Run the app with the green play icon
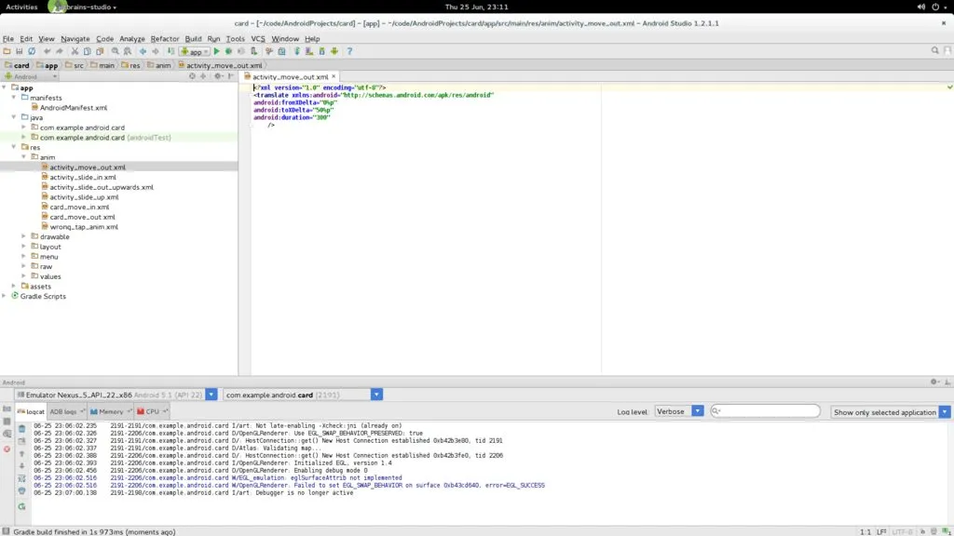The image size is (954, 536). 217,51
